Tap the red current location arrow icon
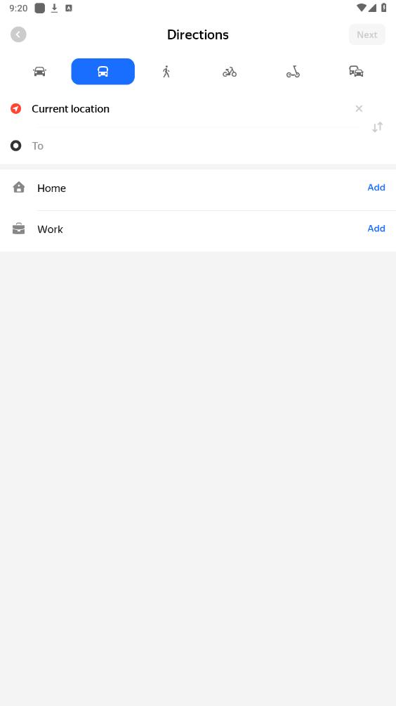This screenshot has width=396, height=706. point(15,108)
